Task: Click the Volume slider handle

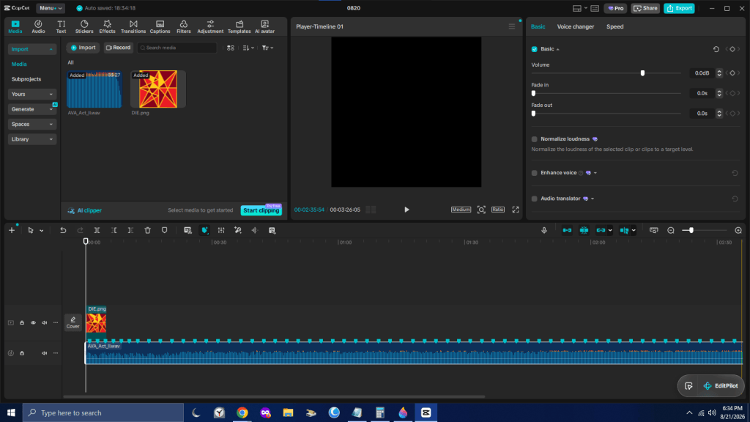Action: tap(642, 73)
